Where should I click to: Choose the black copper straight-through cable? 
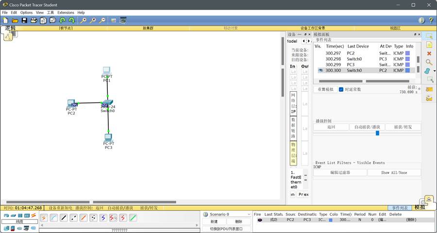pos(64,218)
